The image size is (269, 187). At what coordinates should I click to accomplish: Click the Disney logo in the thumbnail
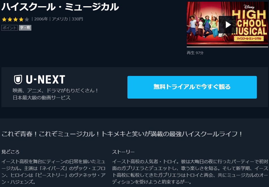point(249,7)
